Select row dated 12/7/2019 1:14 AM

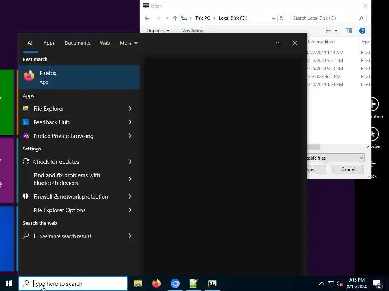point(338,52)
